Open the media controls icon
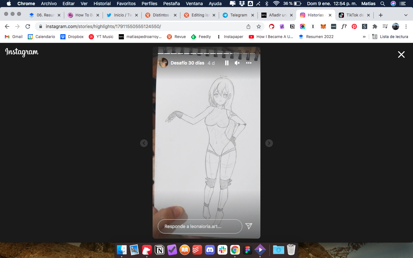Image resolution: width=413 pixels, height=258 pixels. (x=385, y=26)
